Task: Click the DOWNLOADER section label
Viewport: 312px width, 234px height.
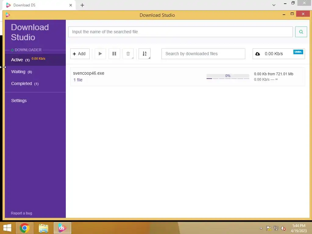Action: [28, 50]
